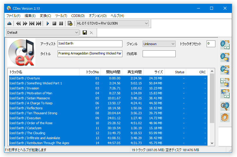
Task: Click status bar text 19 トラック (697.05 MB)
Action: [x=148, y=150]
